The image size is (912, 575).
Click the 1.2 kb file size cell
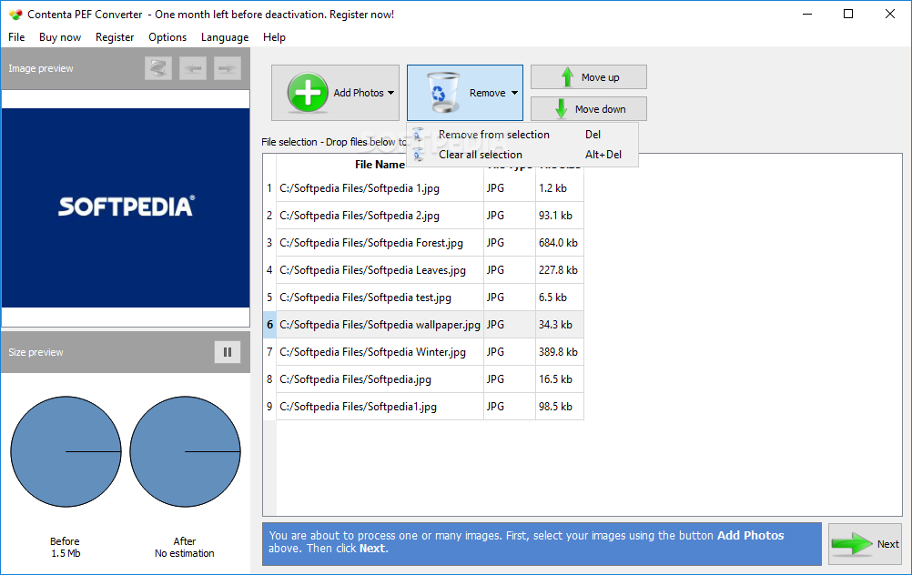point(559,188)
